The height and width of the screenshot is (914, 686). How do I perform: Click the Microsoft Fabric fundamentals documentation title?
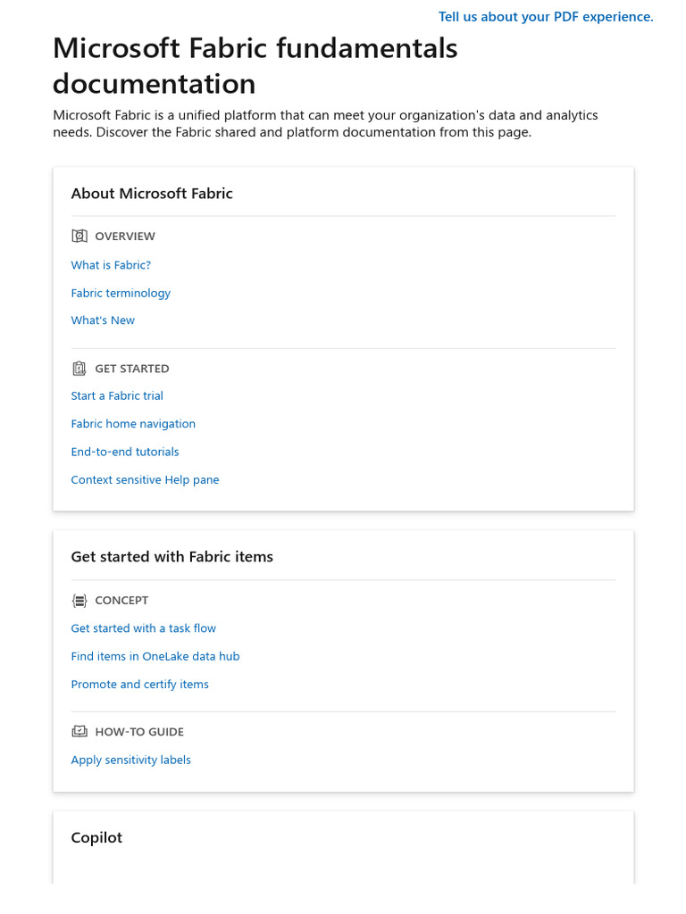[255, 65]
